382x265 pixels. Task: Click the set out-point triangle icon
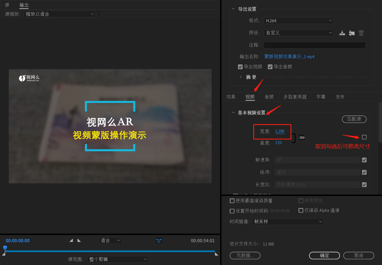[79, 240]
